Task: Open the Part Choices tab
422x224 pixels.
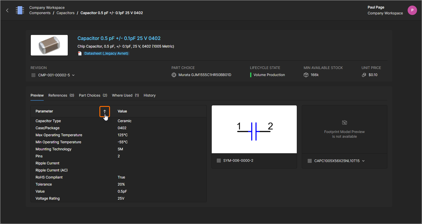Action: pyautogui.click(x=93, y=95)
